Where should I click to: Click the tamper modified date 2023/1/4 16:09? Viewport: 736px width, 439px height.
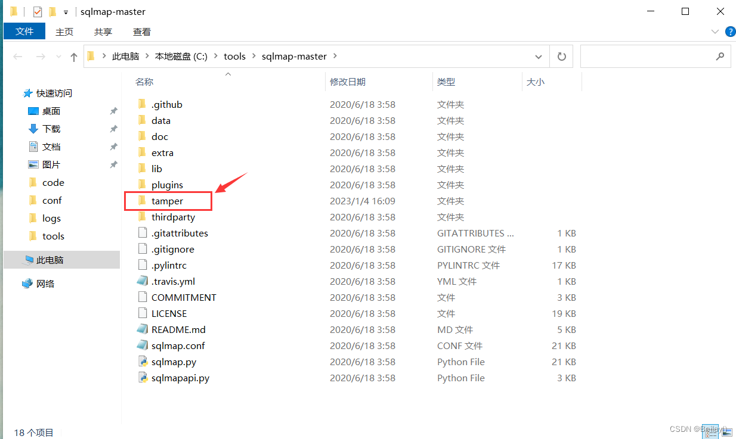pyautogui.click(x=363, y=201)
